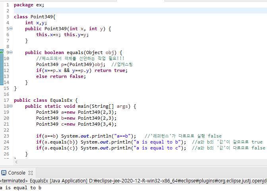Click line number 16 in the gutter
267x196 pixels.
click(6, 94)
